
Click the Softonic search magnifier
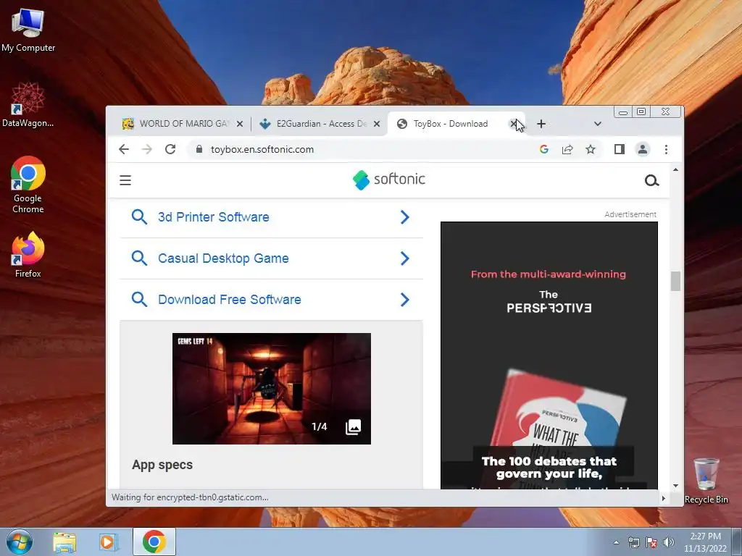tap(652, 180)
